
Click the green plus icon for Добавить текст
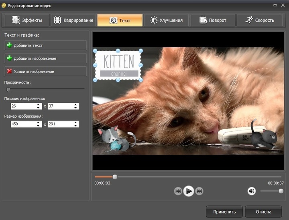click(9, 45)
